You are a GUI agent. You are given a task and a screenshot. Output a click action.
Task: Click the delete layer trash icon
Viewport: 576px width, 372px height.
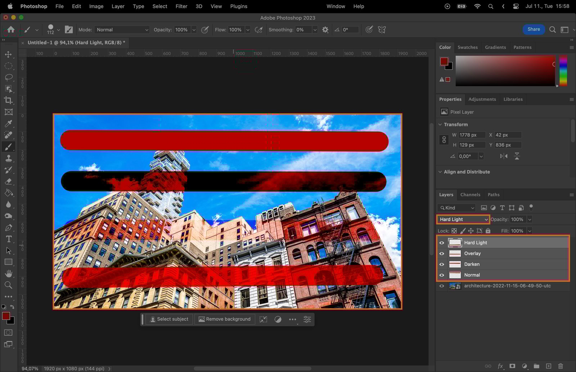pyautogui.click(x=561, y=366)
